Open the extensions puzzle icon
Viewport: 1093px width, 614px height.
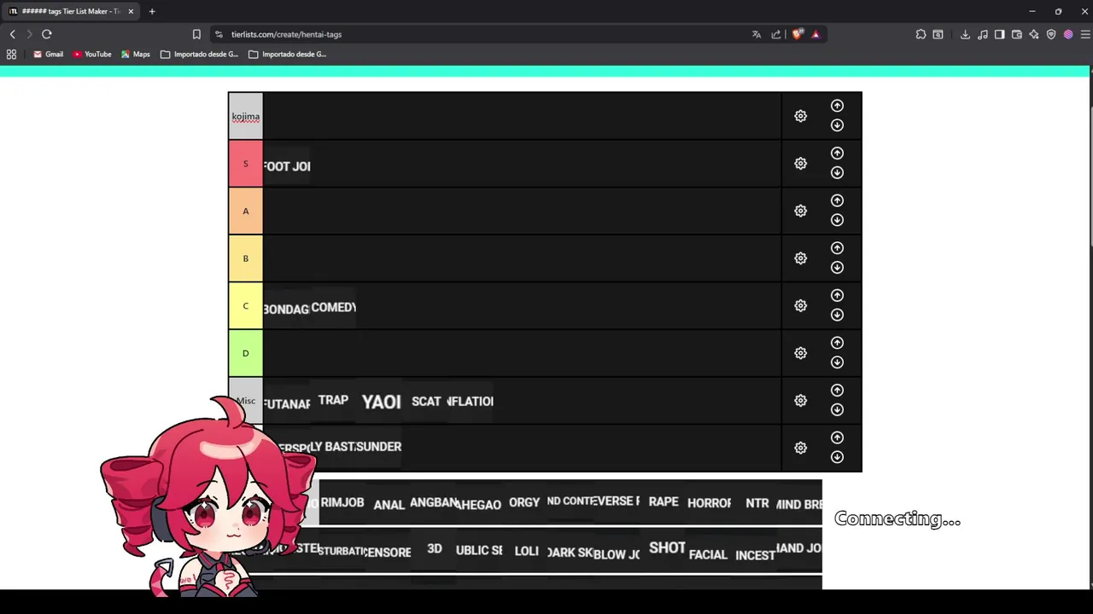921,34
